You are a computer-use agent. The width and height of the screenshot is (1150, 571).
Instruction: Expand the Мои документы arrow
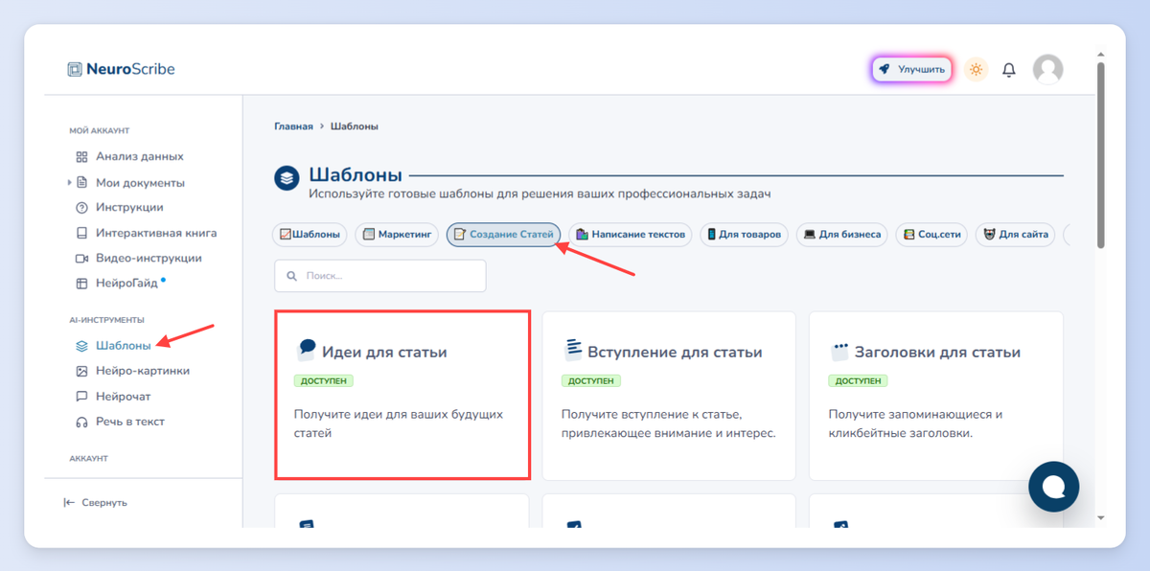(70, 182)
